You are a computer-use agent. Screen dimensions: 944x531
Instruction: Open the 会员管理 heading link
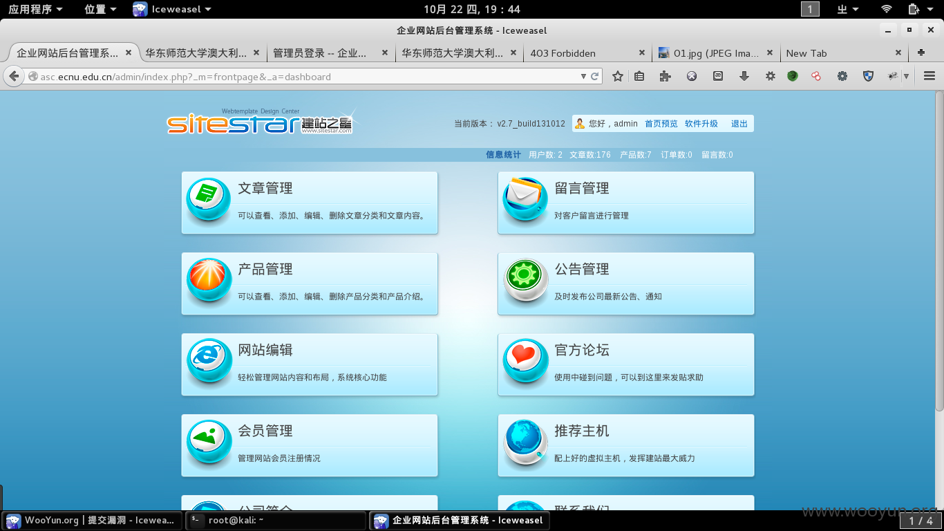(265, 431)
